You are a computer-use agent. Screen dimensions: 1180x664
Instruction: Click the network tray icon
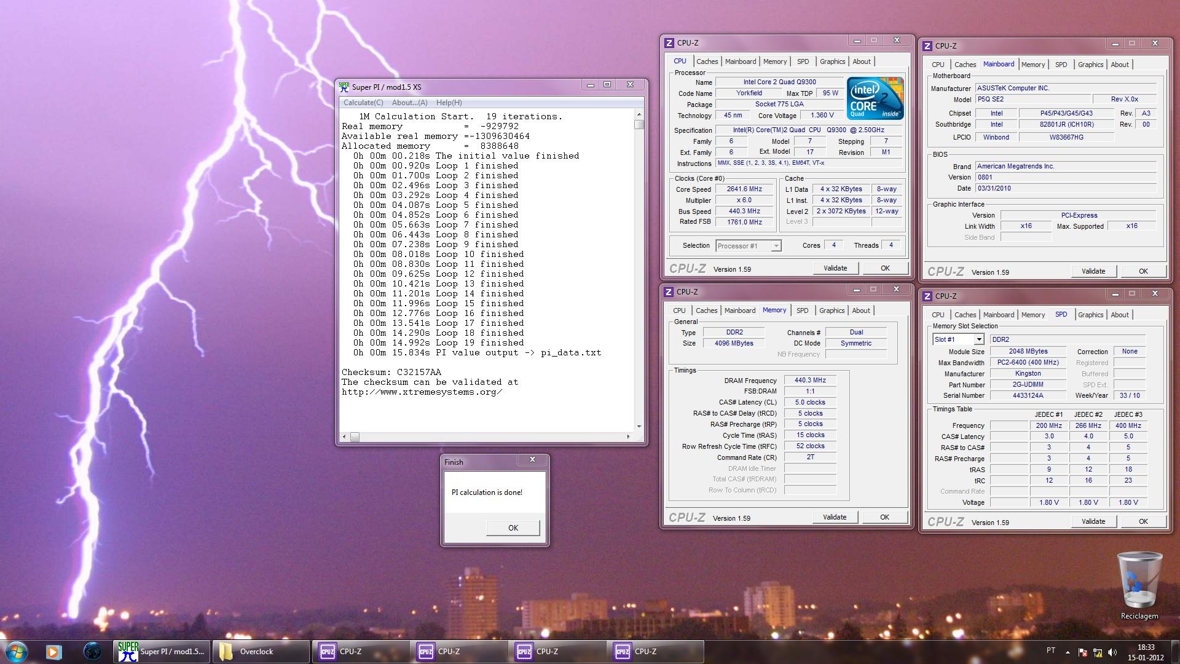click(1098, 652)
